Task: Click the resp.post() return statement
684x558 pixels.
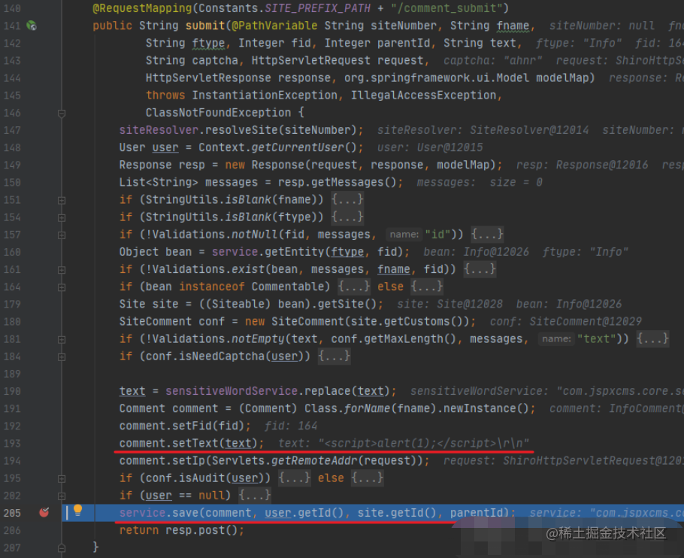Action: 182,530
